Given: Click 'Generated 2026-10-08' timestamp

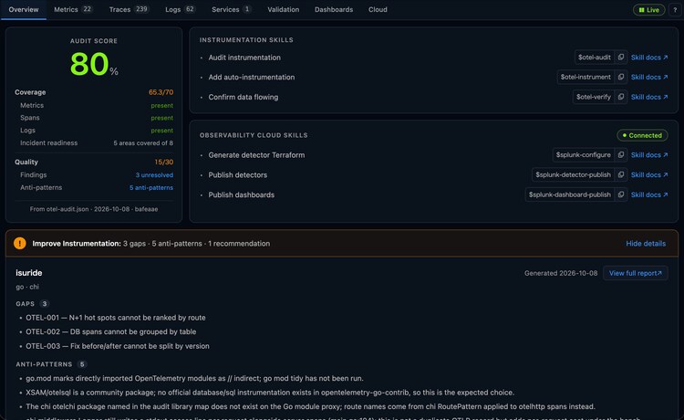Looking at the screenshot, I should tap(561, 273).
